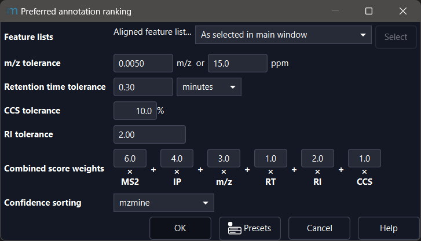Screen dimensions: 421x241
Task: Click the ppm tolerance input field
Action: 237,63
